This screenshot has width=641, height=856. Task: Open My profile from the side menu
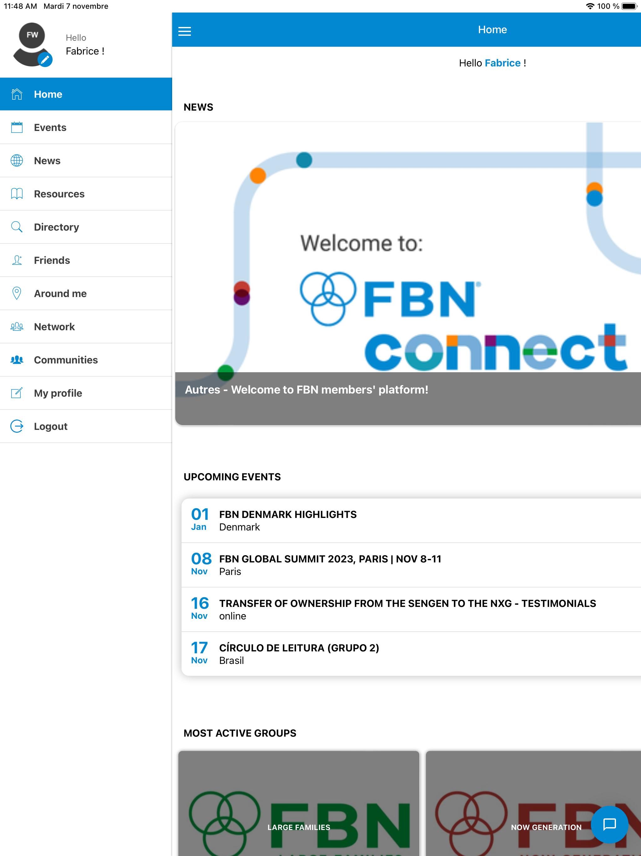coord(86,393)
